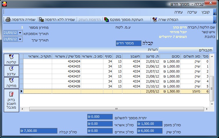Click the מחיקה delete button
Image resolution: width=219 pixels, height=138 pixels.
click(11, 83)
